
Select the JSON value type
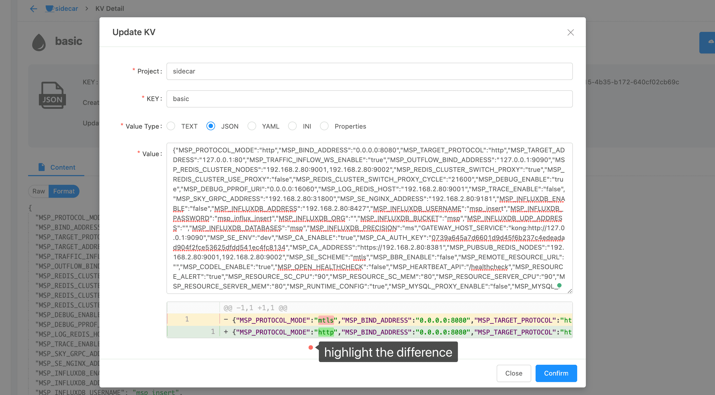(x=211, y=126)
